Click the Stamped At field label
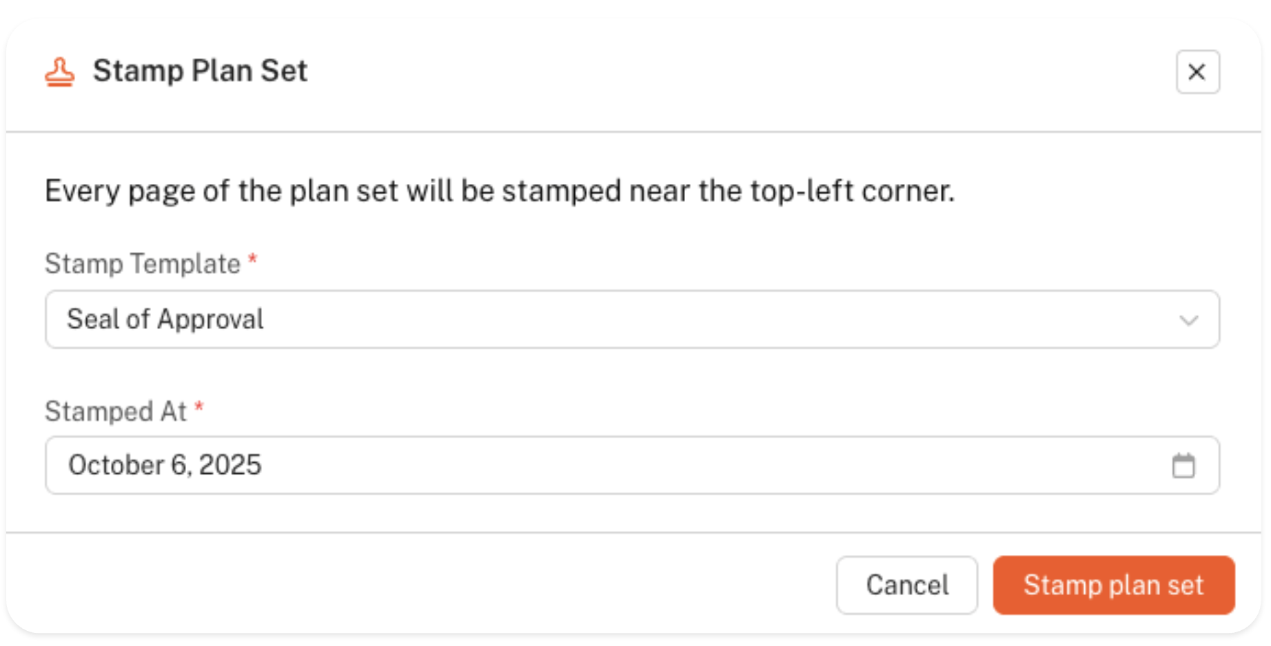1271x646 pixels. [116, 411]
